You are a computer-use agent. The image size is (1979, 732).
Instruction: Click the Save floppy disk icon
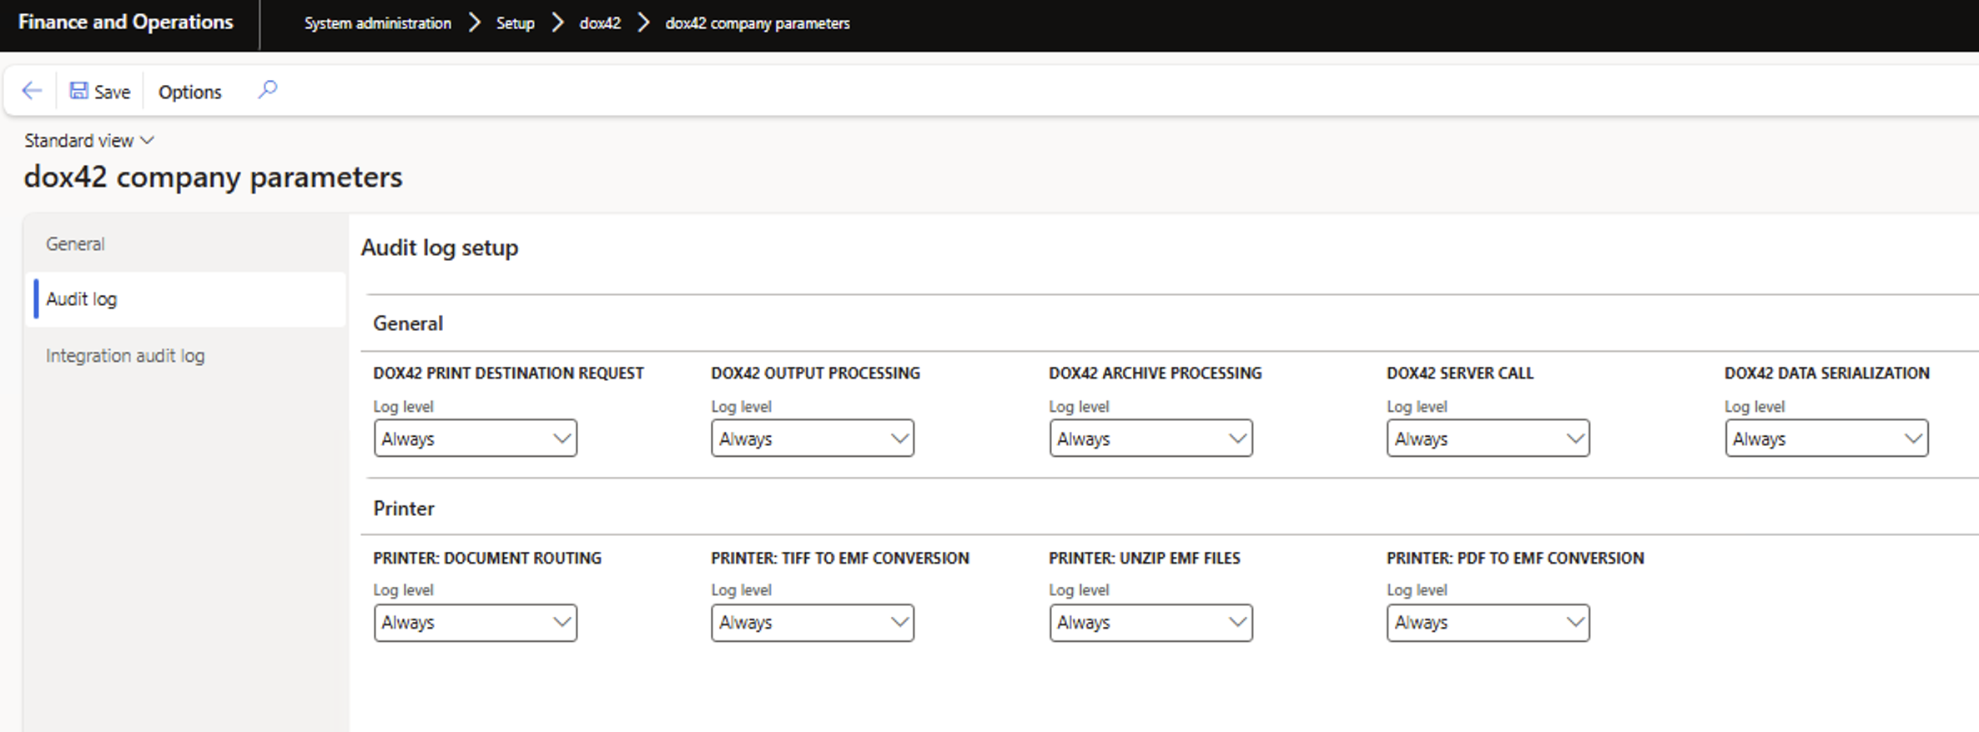click(78, 91)
